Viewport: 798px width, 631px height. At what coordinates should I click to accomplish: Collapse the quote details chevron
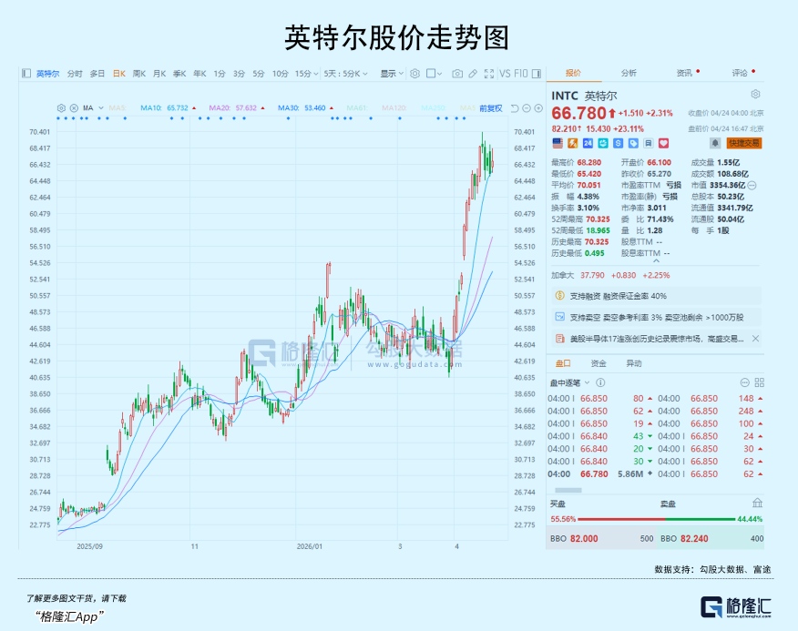tap(656, 261)
